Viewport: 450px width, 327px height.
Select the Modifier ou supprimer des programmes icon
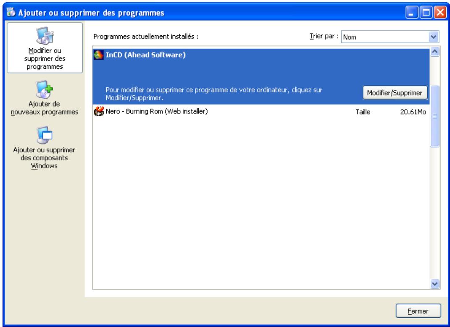45,36
